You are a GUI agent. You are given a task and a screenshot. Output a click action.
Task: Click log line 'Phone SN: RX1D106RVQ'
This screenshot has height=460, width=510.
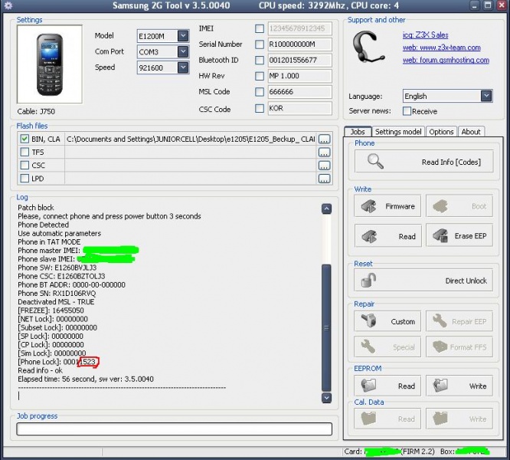(57, 294)
